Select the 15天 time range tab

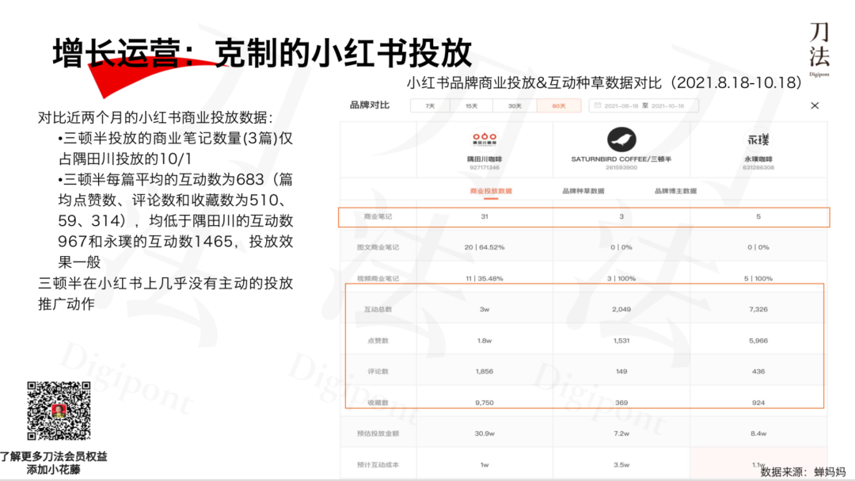472,106
